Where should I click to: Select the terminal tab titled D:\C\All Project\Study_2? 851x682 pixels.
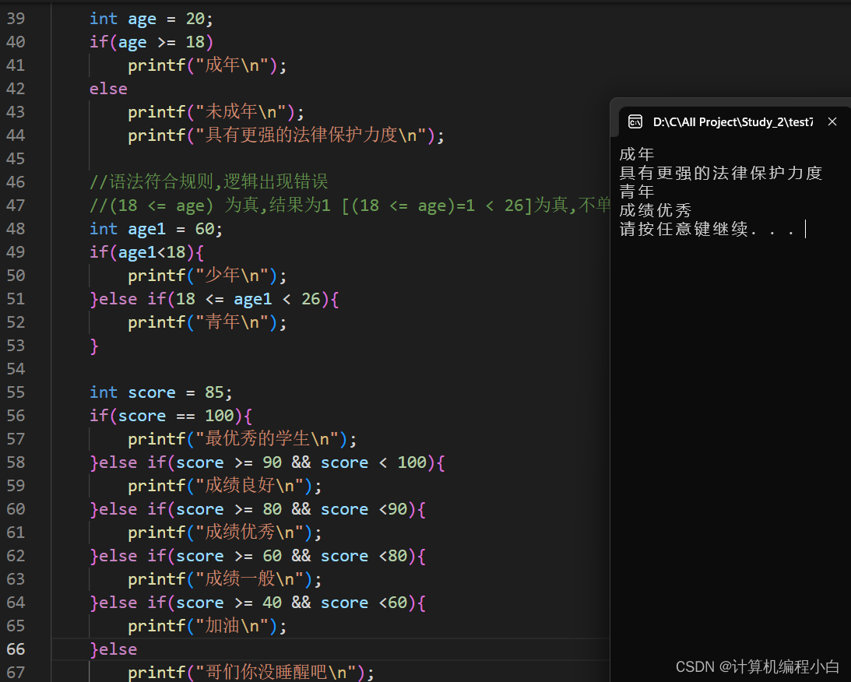(x=733, y=122)
